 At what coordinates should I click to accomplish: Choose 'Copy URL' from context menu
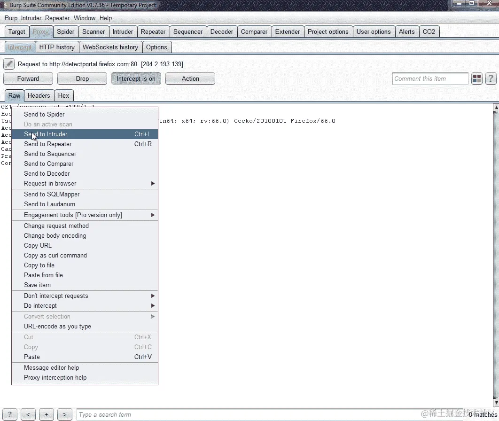tap(85, 245)
